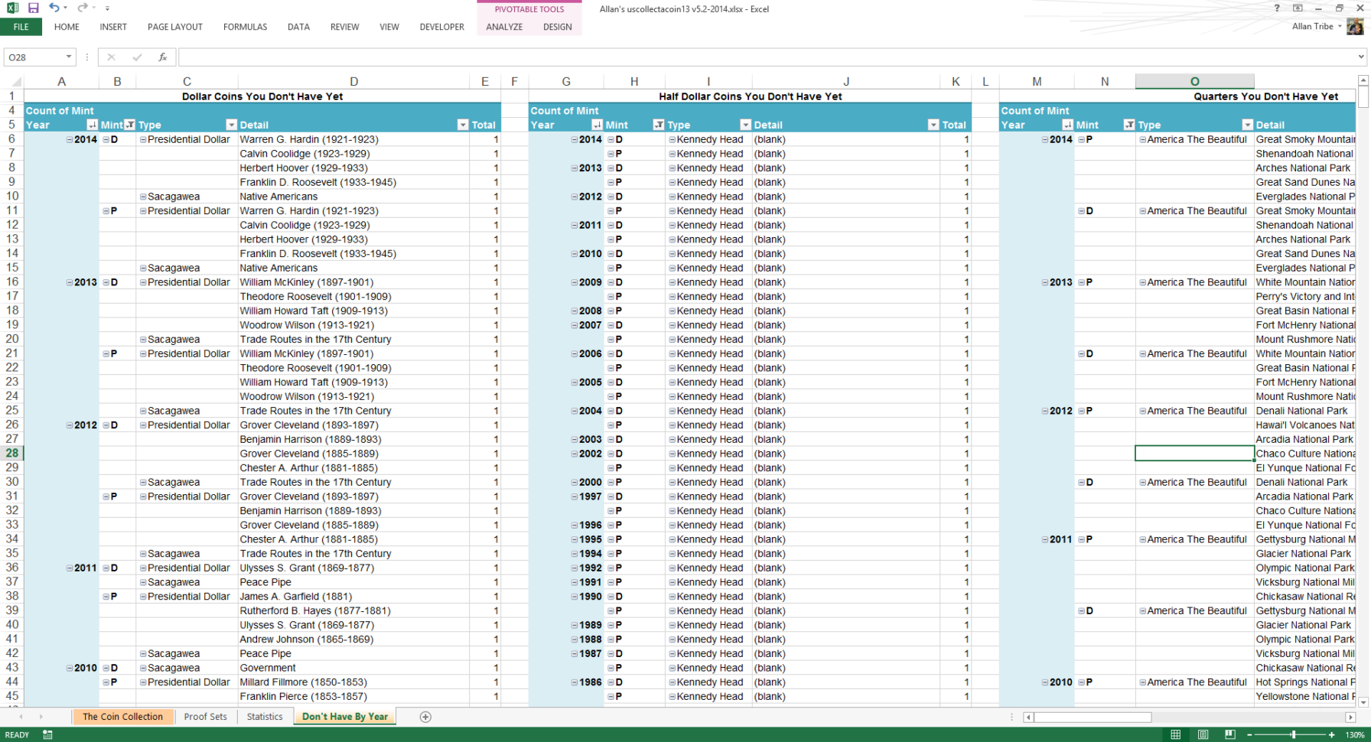This screenshot has height=742, width=1371.
Task: Open the Mint filter dropdown for Half Dollars
Action: pos(658,125)
